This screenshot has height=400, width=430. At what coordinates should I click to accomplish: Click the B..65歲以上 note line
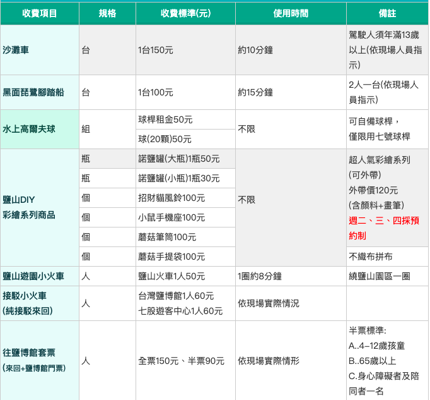[x=372, y=361]
